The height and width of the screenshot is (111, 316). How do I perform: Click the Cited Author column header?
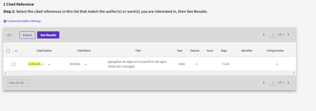(44, 51)
